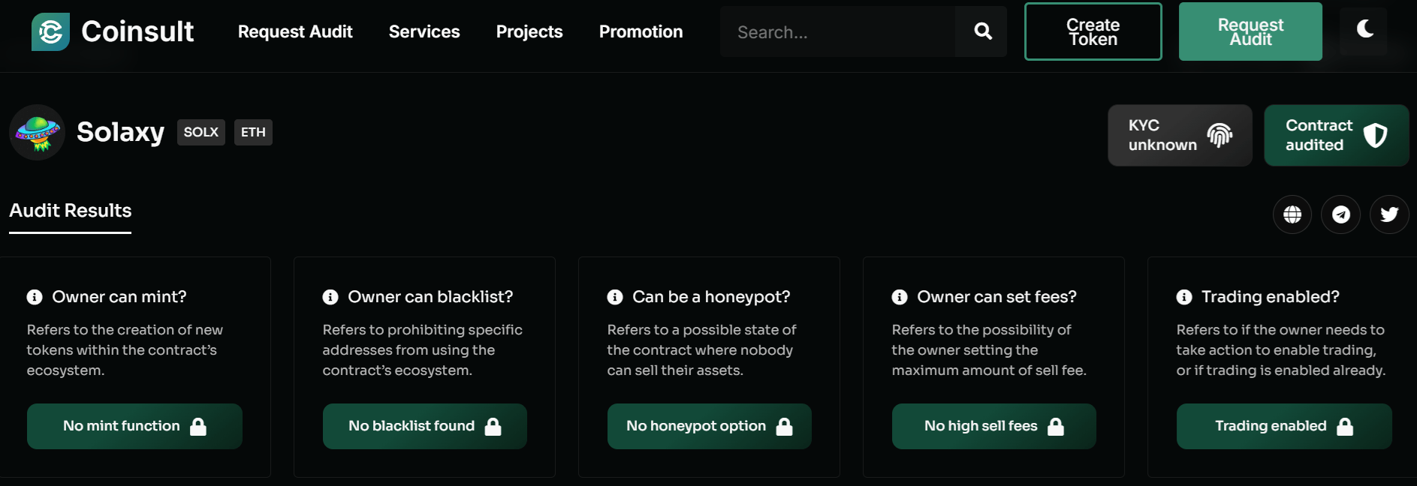Open the Services menu
The width and height of the screenshot is (1417, 486).
pos(424,31)
